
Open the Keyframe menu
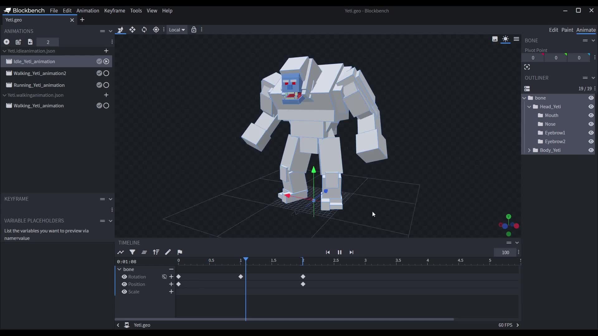114,11
